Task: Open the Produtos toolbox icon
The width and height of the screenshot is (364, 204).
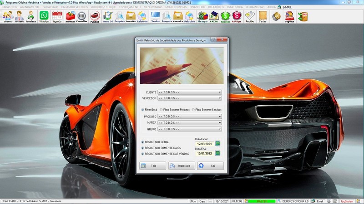Action: coord(70,17)
